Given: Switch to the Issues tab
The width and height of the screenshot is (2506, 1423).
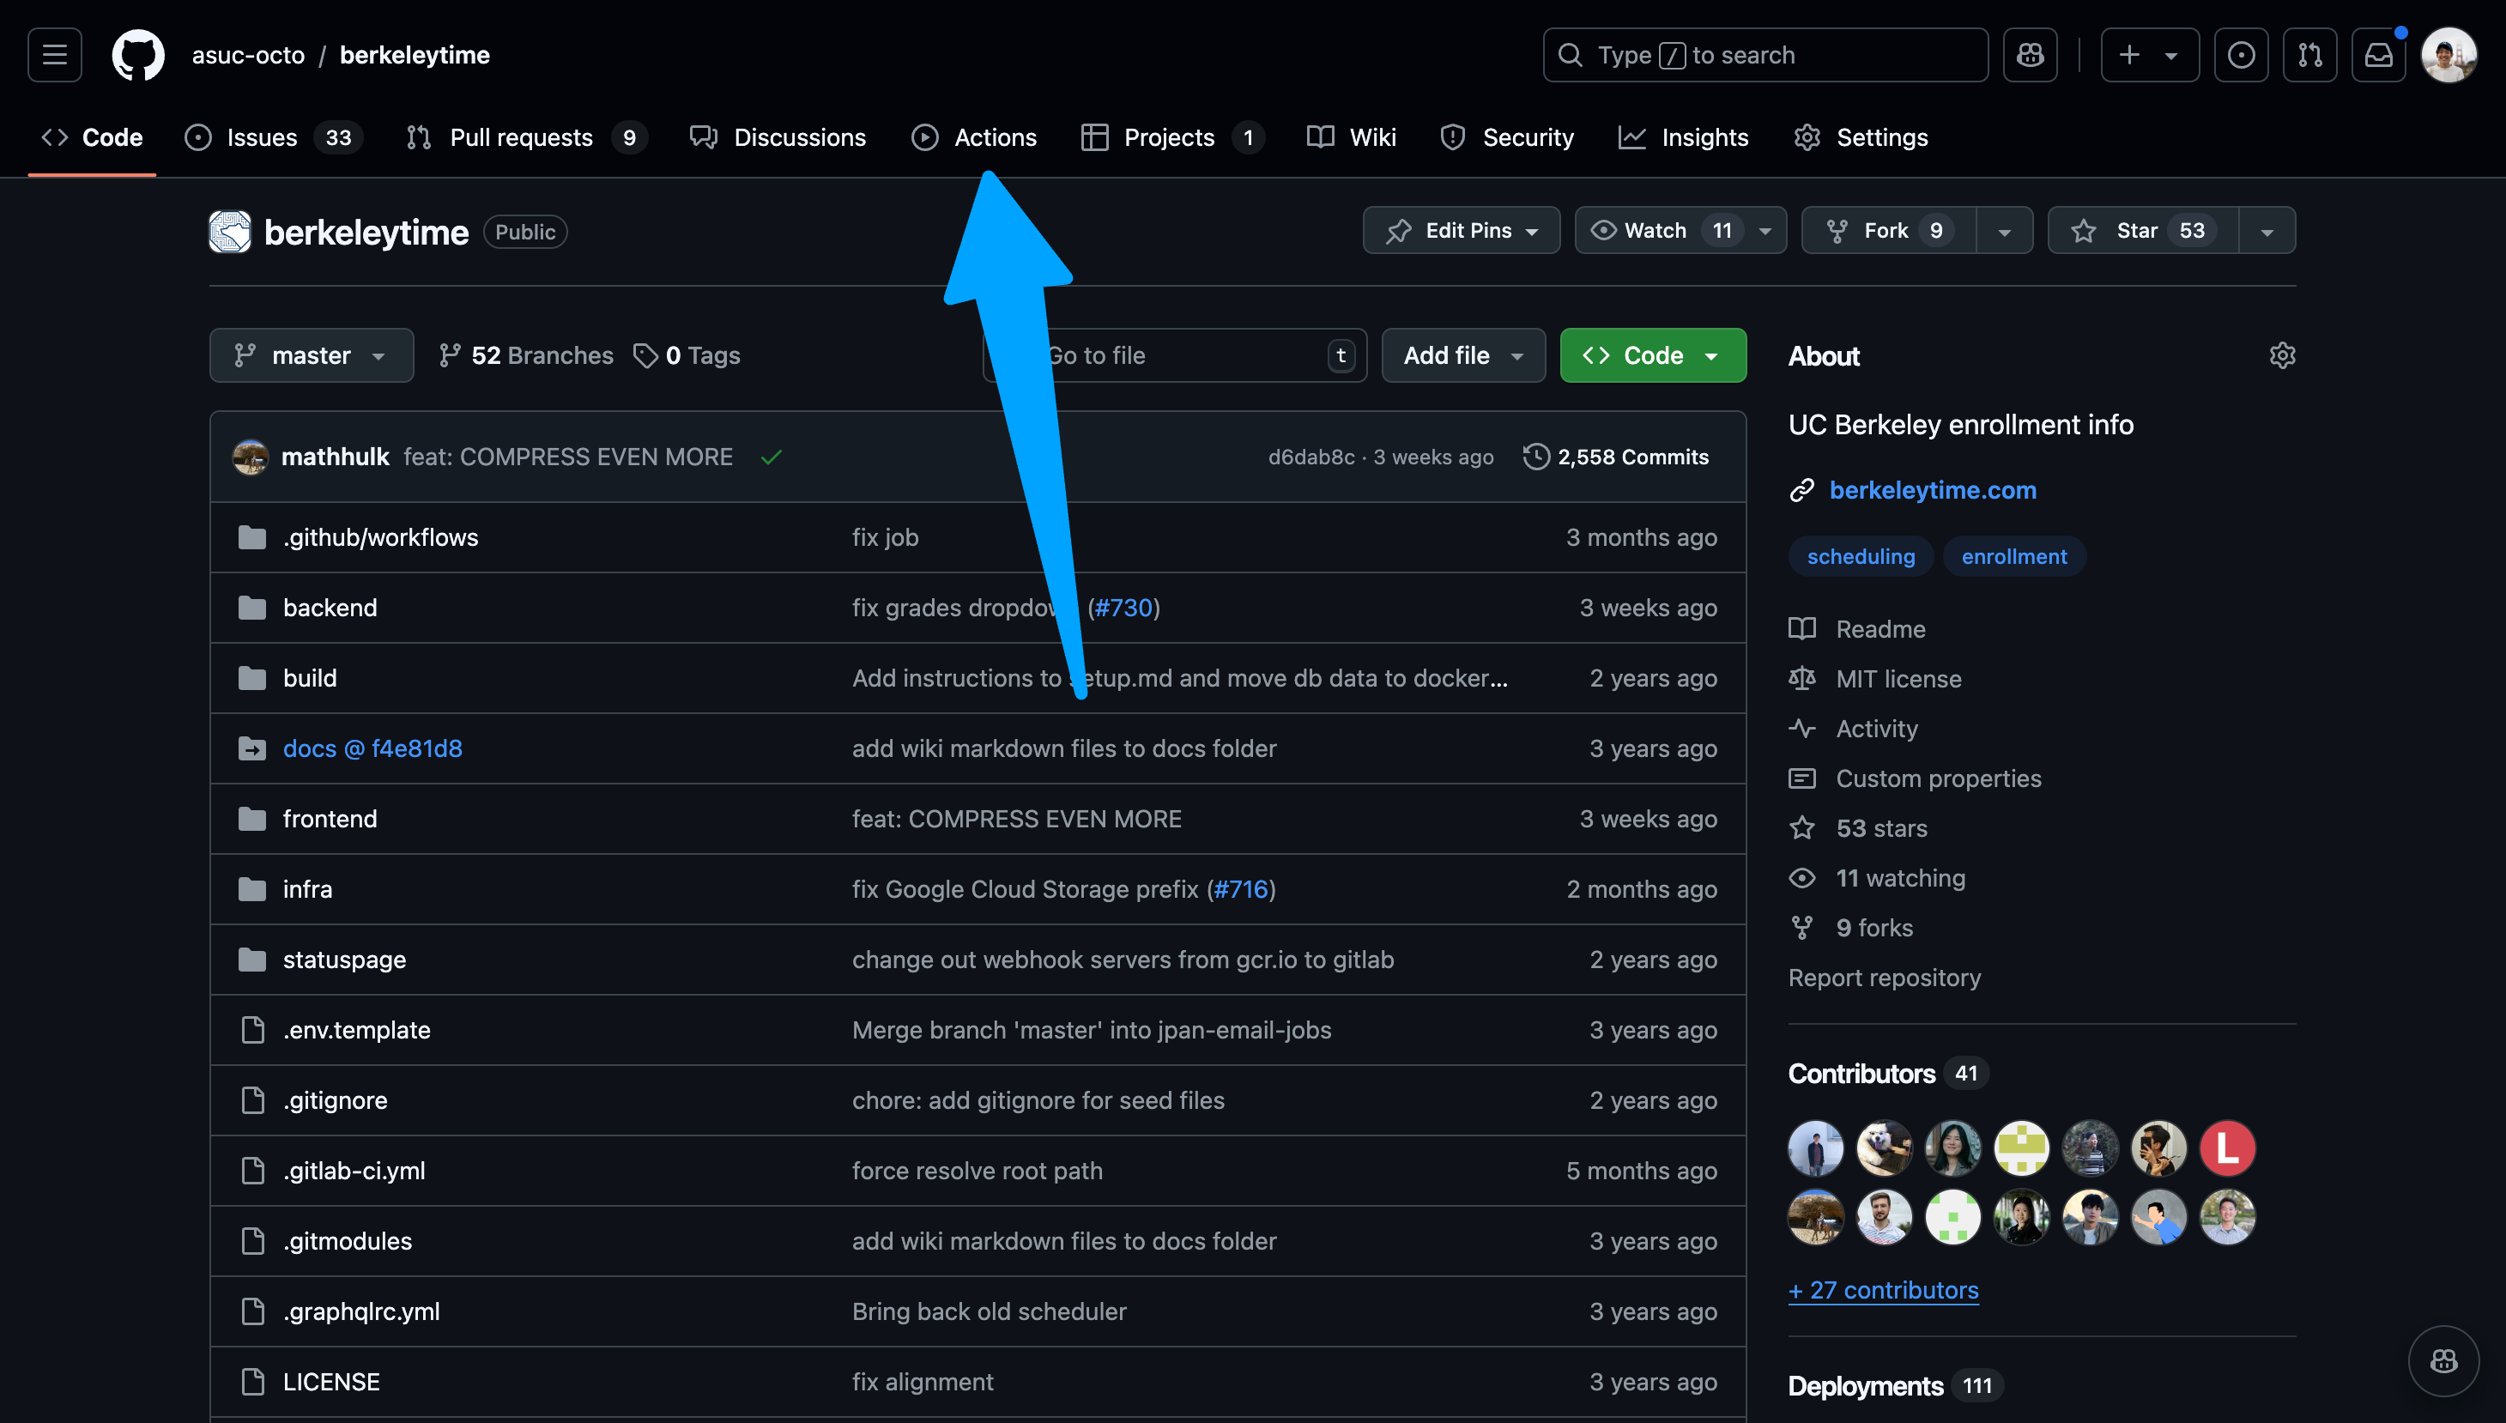Looking at the screenshot, I should [x=274, y=138].
